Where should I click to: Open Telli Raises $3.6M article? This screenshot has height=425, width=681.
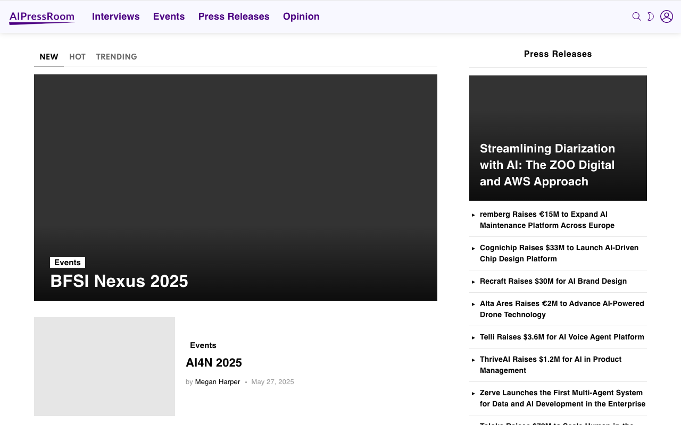(562, 337)
